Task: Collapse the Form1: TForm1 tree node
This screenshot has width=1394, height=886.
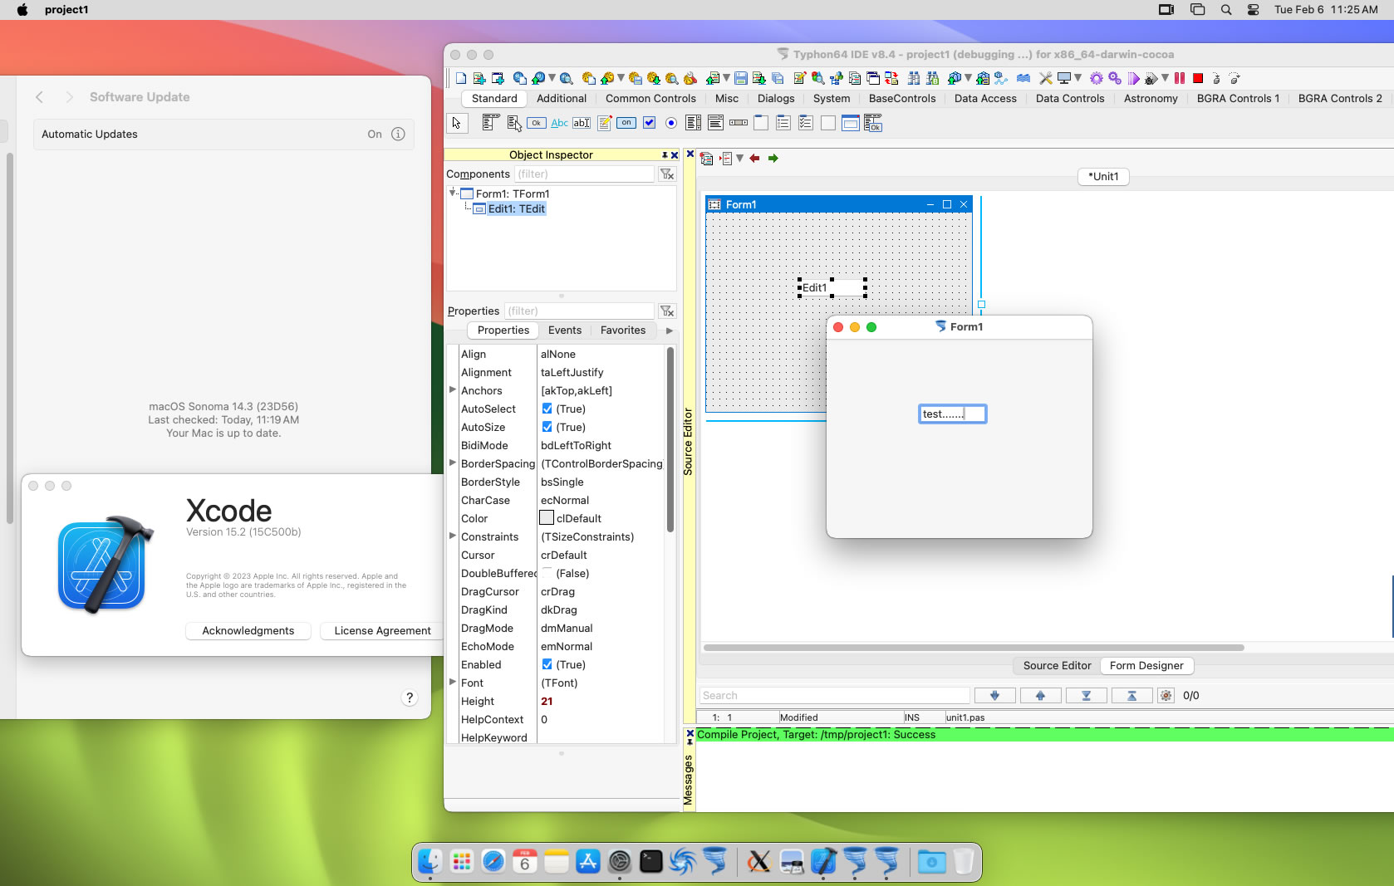Action: pyautogui.click(x=453, y=193)
